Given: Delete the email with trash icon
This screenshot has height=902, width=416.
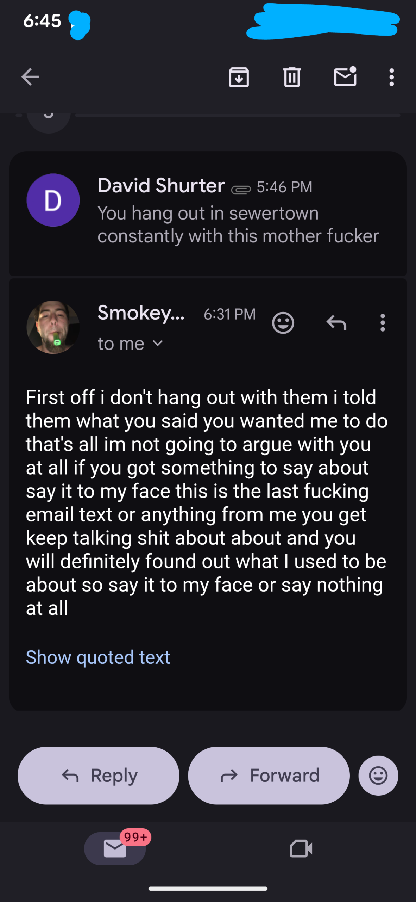Looking at the screenshot, I should click(x=292, y=77).
